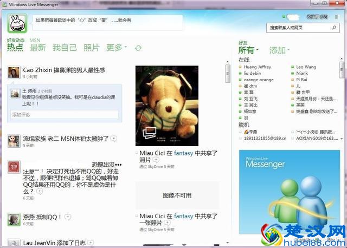Select contact liu debin
Viewport: 347px width, 248px height.
pyautogui.click(x=252, y=74)
